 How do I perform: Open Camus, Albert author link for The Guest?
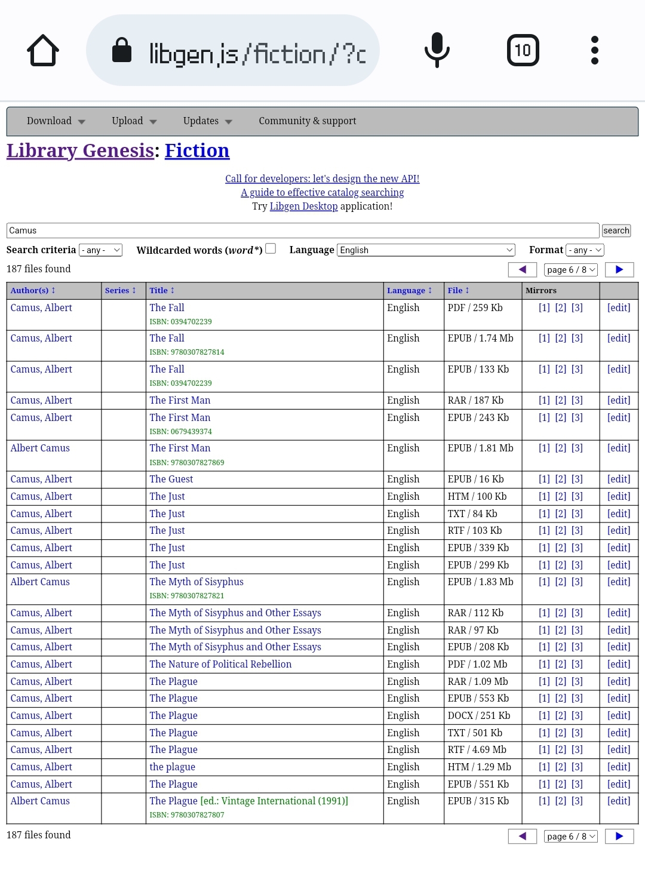coord(41,479)
